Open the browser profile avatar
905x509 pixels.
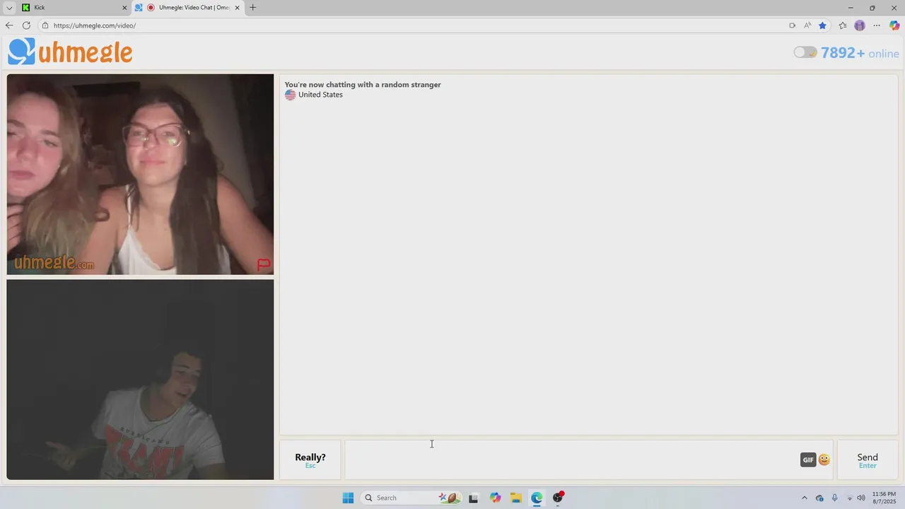[x=860, y=25]
